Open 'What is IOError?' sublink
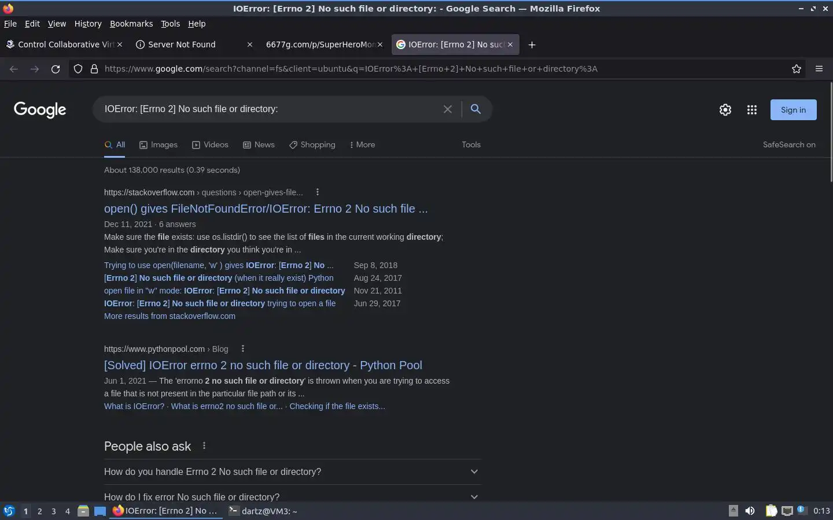 134,406
